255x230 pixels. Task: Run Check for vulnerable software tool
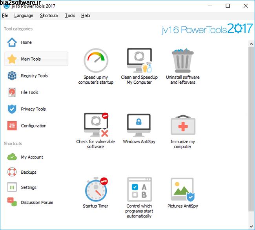tap(96, 125)
